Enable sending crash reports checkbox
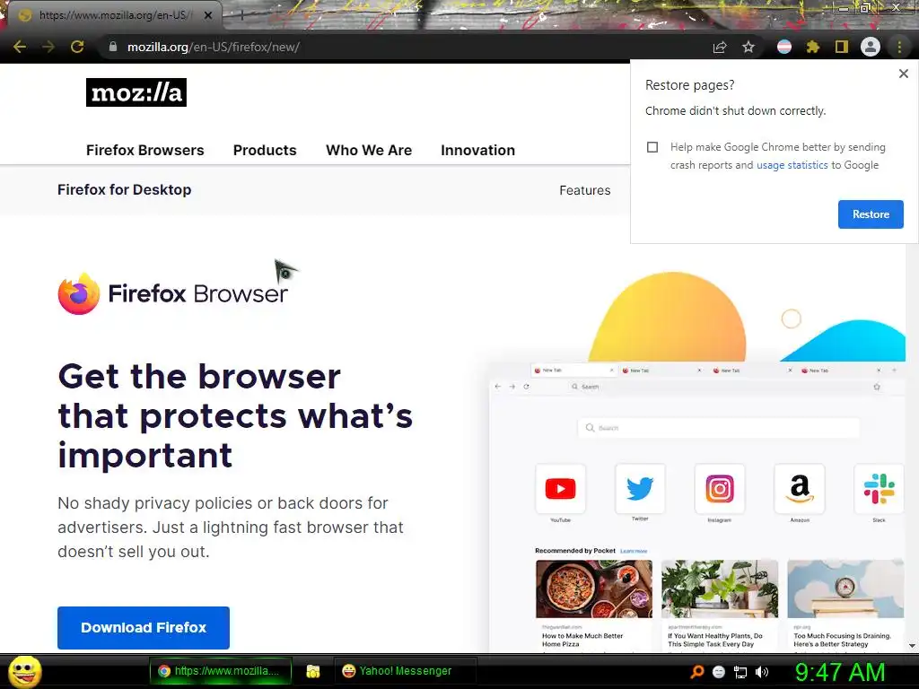This screenshot has width=919, height=689. pos(652,147)
